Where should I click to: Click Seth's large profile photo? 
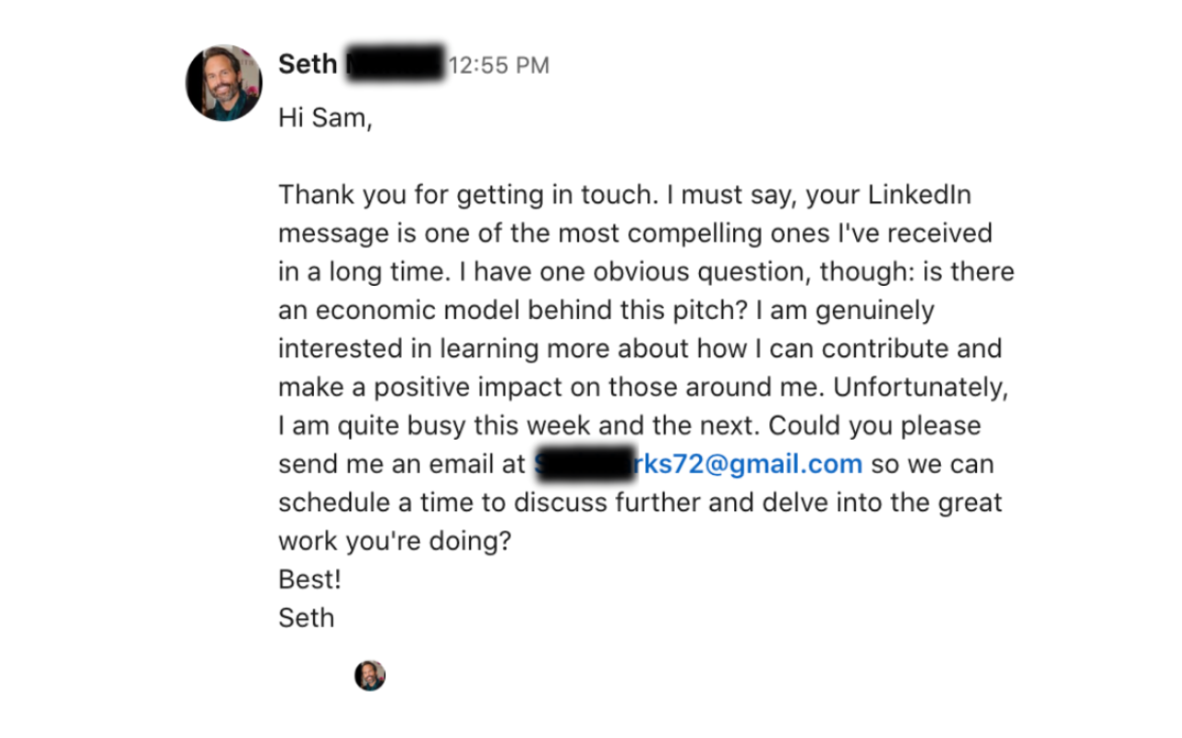pos(223,83)
